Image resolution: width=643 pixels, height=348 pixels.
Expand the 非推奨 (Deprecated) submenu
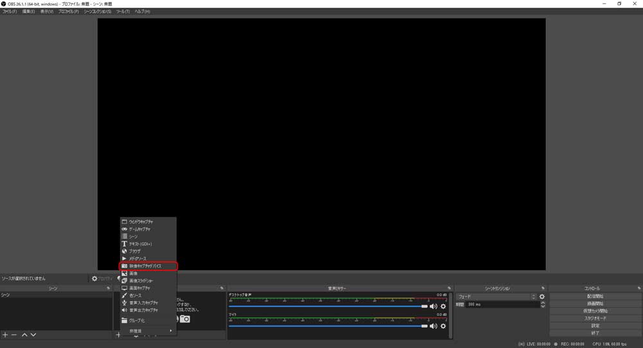148,331
